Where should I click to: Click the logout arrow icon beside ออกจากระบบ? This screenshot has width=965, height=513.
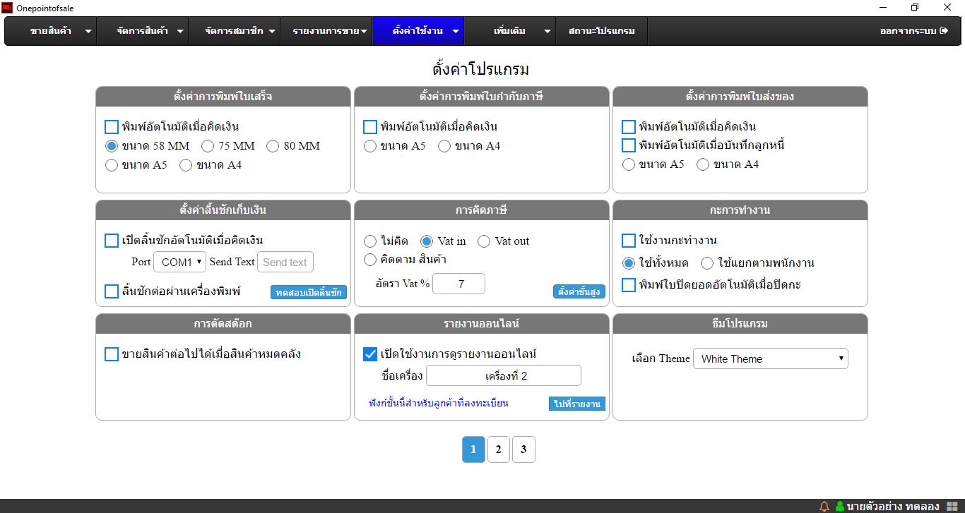coord(944,31)
